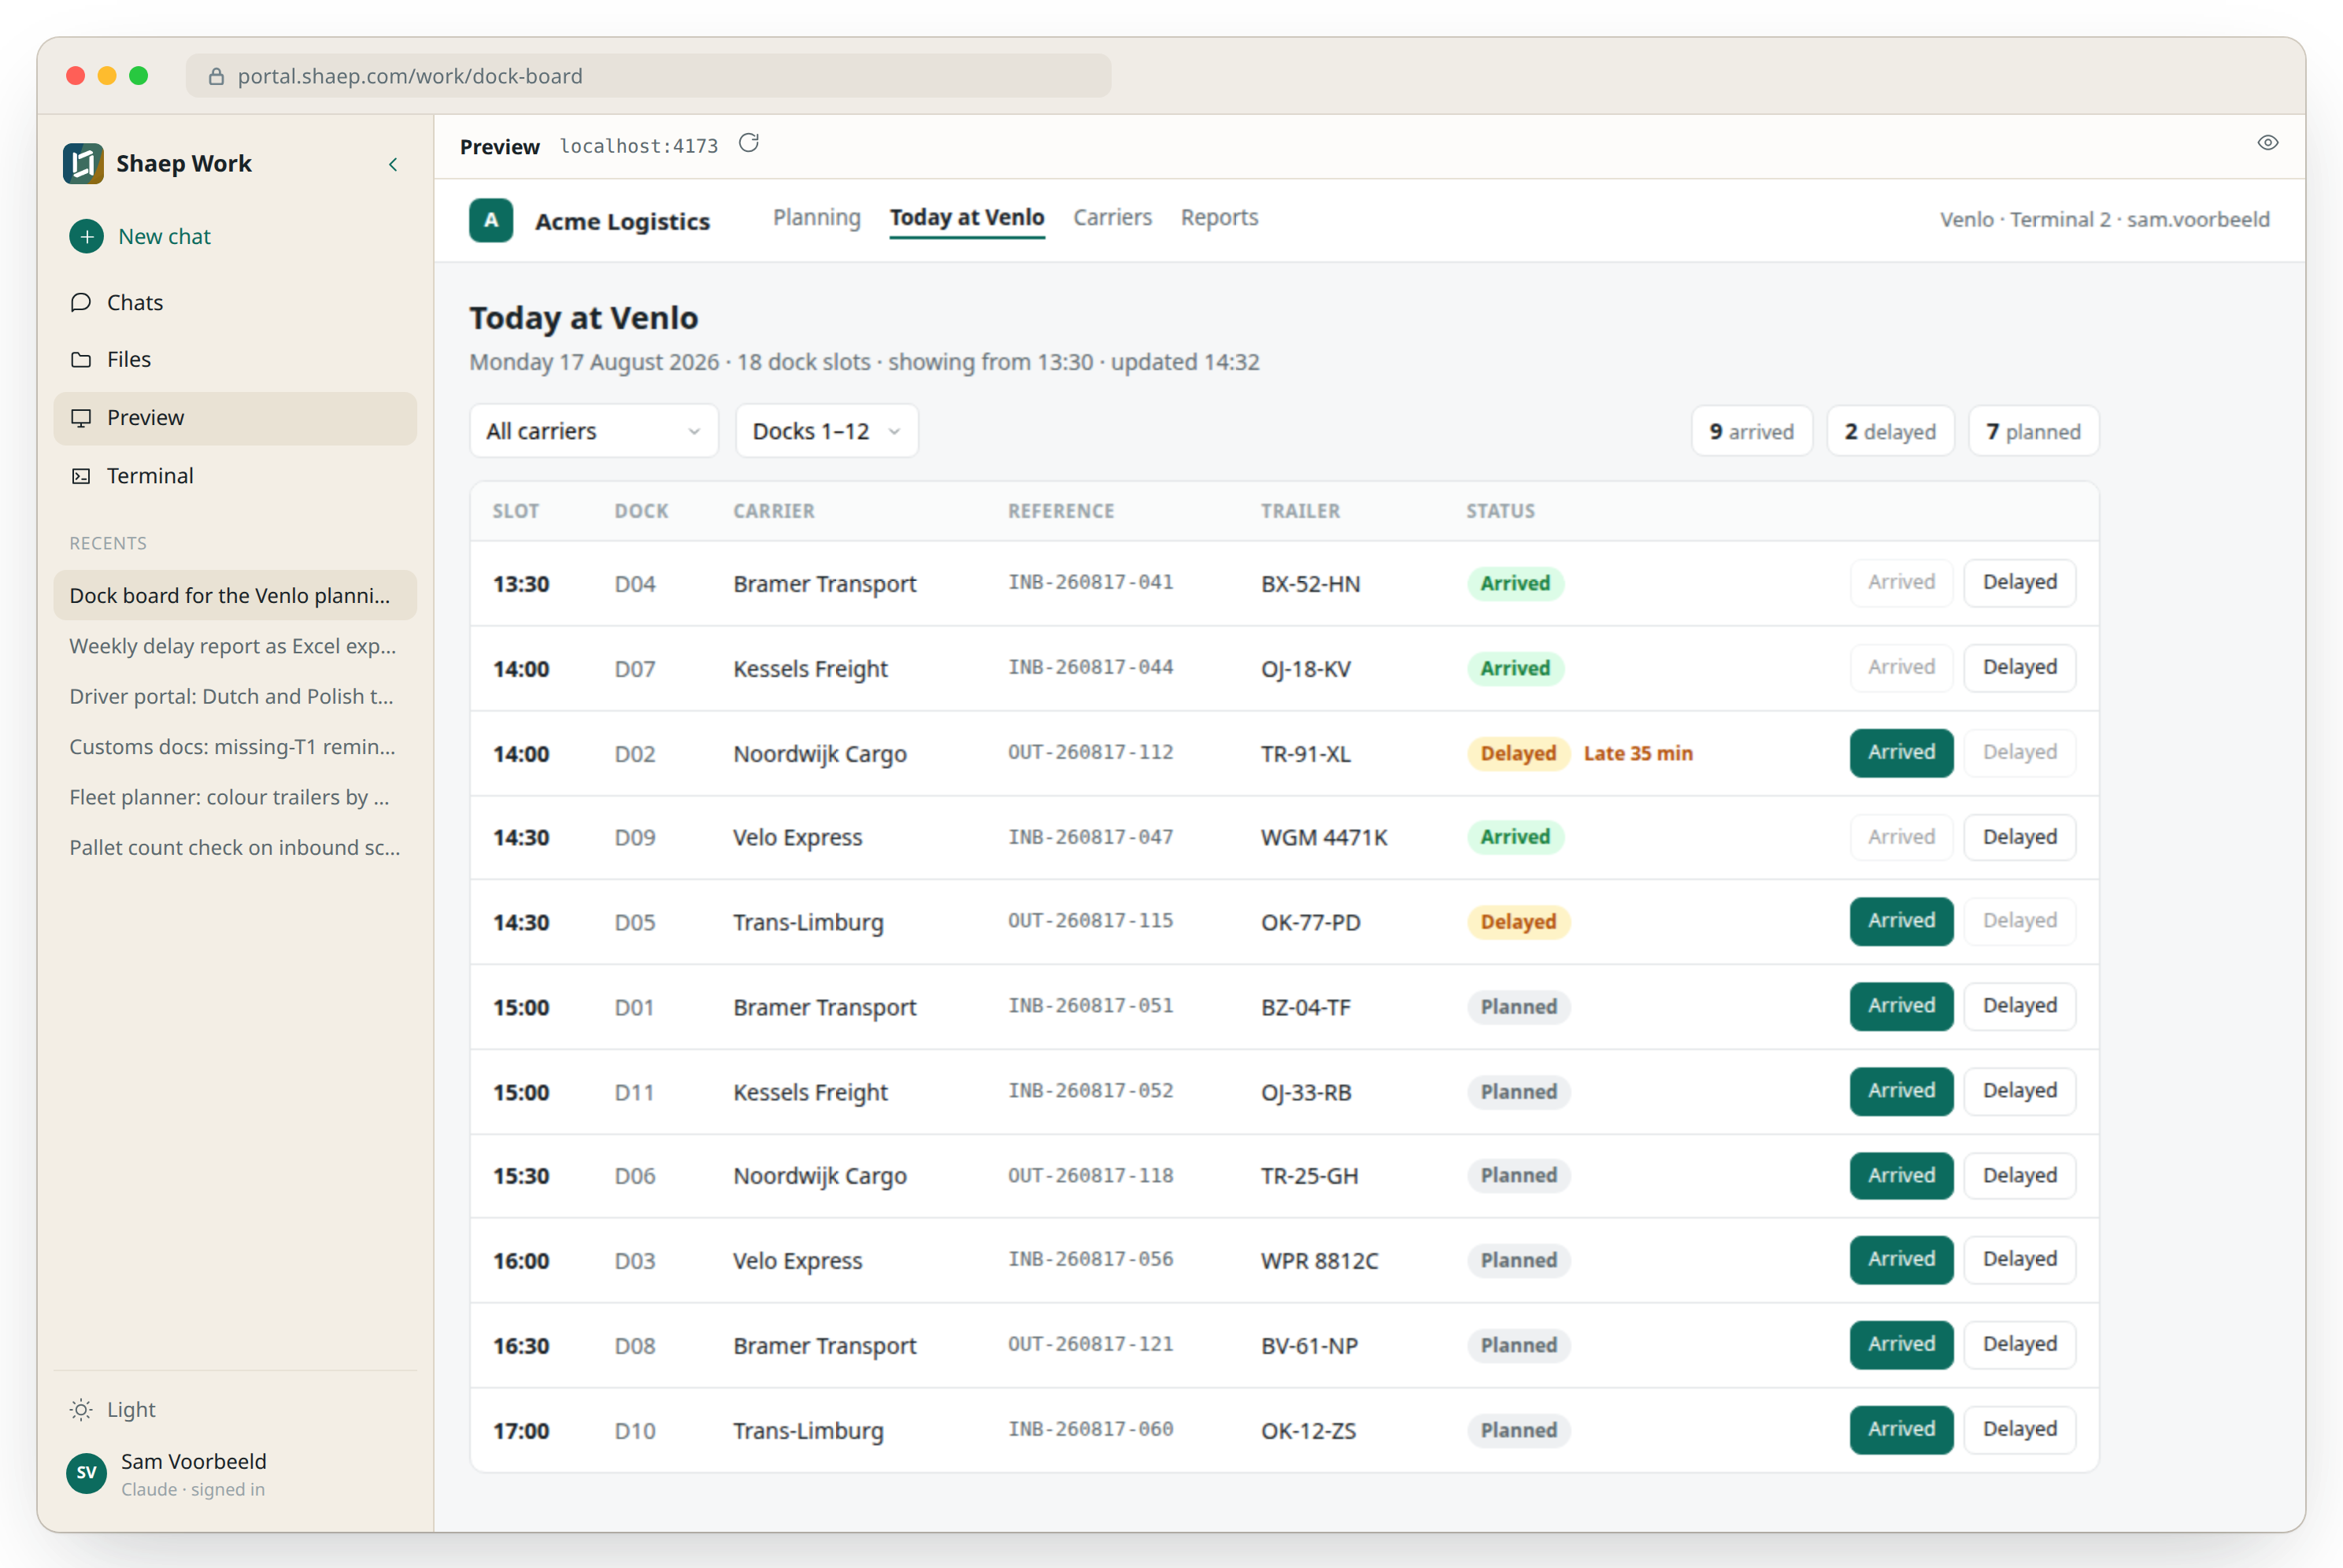Image resolution: width=2343 pixels, height=1568 pixels.
Task: Click the Shaep Work logo icon
Action: (83, 163)
